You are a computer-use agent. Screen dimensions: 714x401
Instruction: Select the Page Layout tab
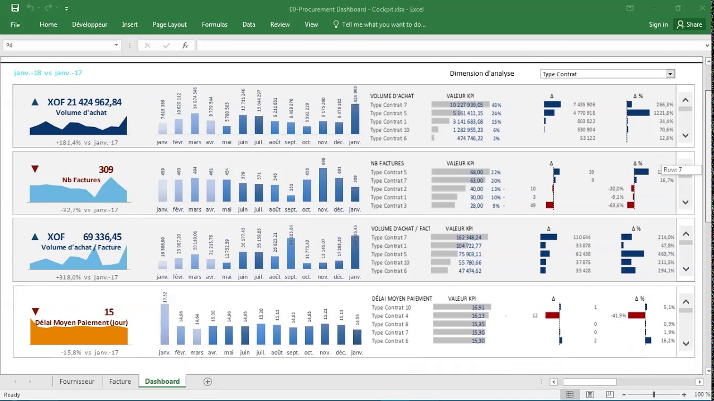170,25
